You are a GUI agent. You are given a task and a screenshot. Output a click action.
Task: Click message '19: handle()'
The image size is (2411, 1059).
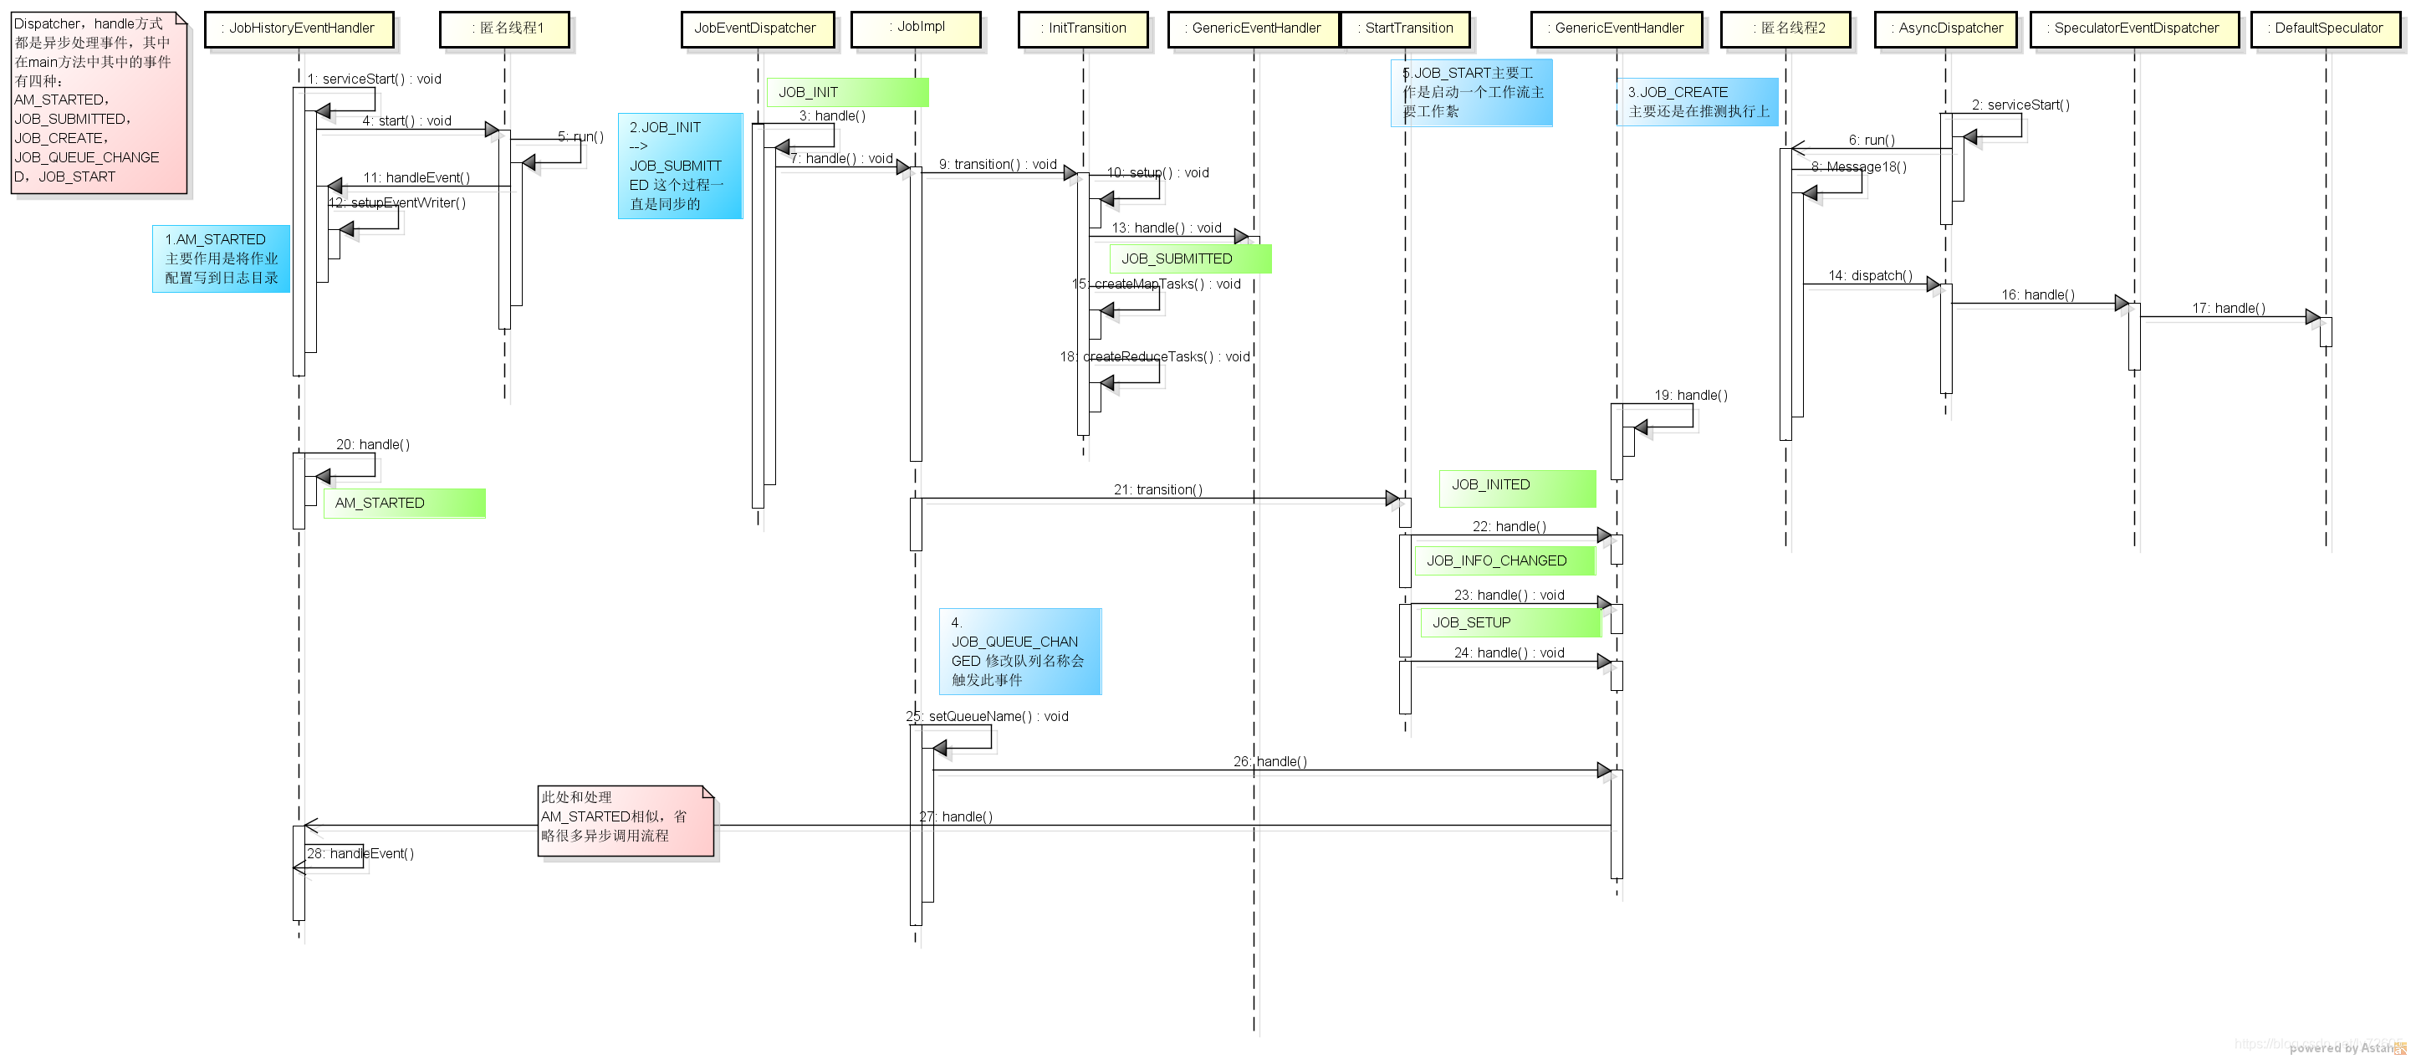(1690, 395)
